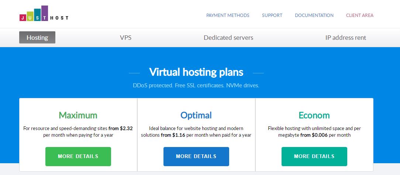
Task: Click the Econom plan description text
Action: 314,132
